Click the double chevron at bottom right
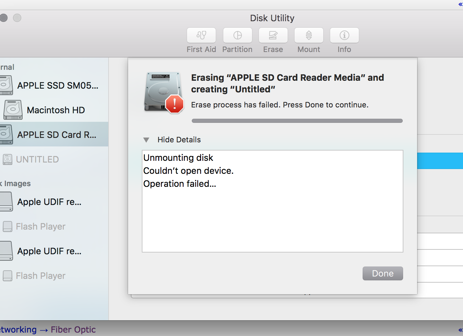Viewport: 463px width, 336px height. pyautogui.click(x=460, y=330)
